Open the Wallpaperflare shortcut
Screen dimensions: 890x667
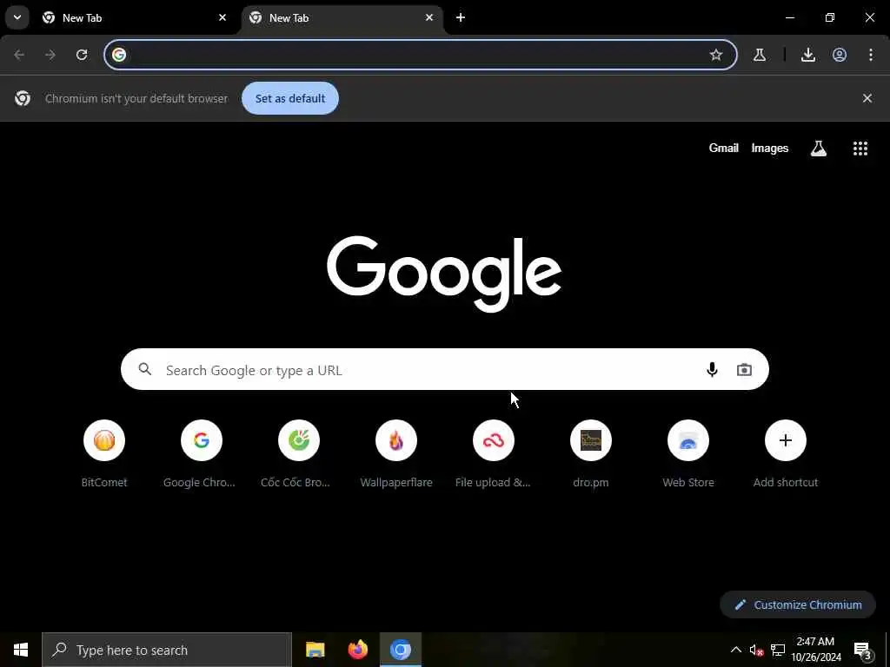396,454
